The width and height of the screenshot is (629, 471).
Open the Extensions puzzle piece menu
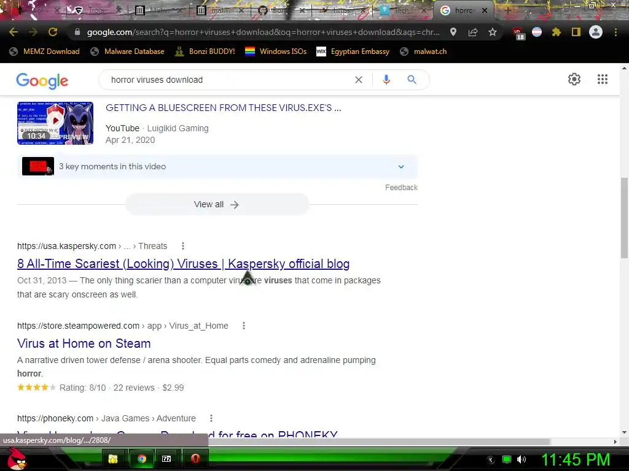[x=556, y=32]
